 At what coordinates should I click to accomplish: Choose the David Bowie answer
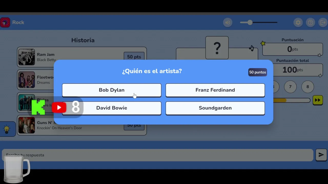click(111, 108)
